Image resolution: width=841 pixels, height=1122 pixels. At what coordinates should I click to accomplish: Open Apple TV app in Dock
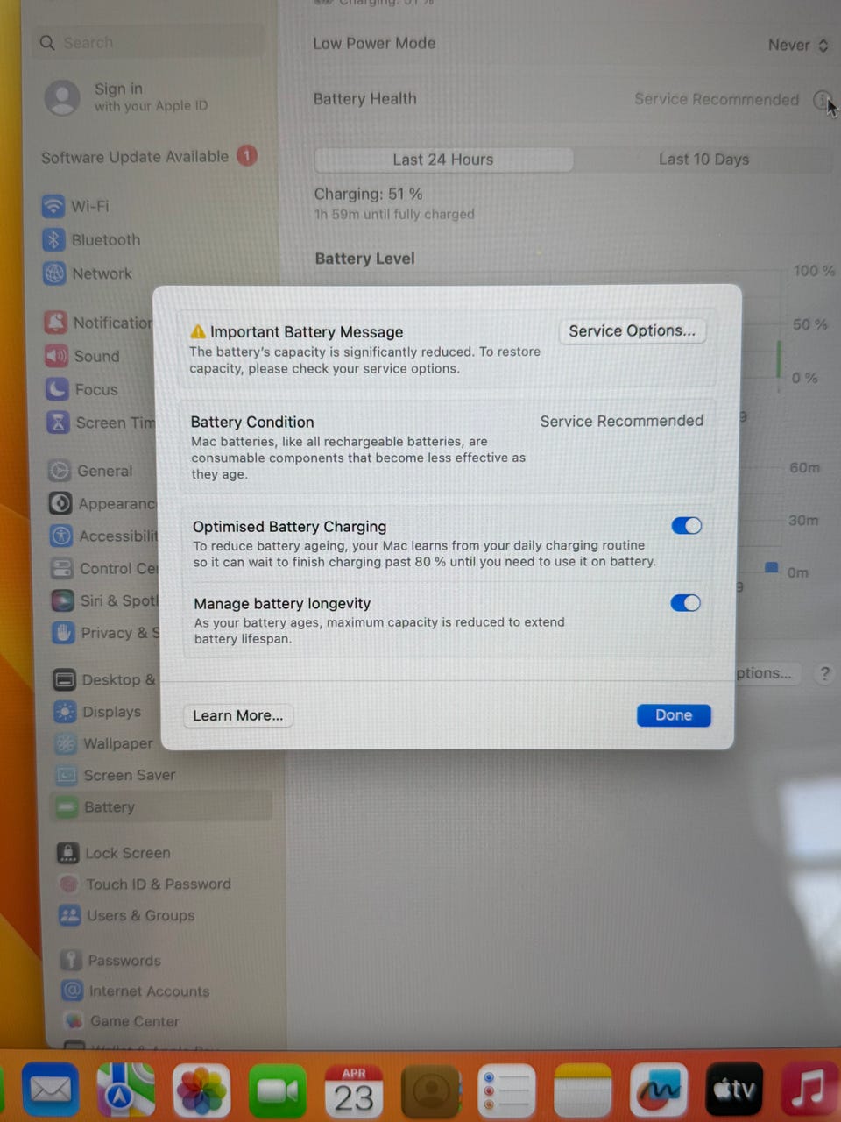click(734, 1090)
